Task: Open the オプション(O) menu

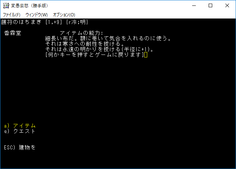Action: click(x=64, y=15)
